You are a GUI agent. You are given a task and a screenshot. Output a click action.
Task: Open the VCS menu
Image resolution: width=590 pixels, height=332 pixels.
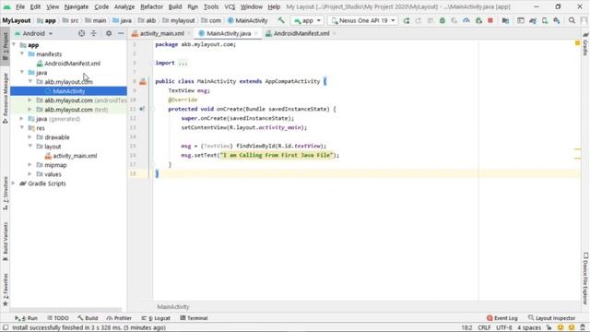tap(230, 6)
